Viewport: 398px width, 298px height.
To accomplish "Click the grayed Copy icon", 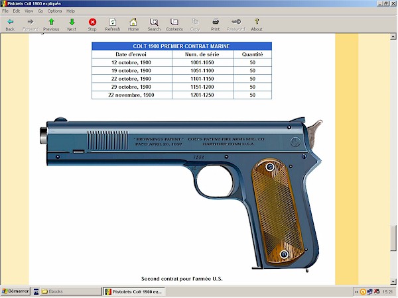I will pos(195,22).
